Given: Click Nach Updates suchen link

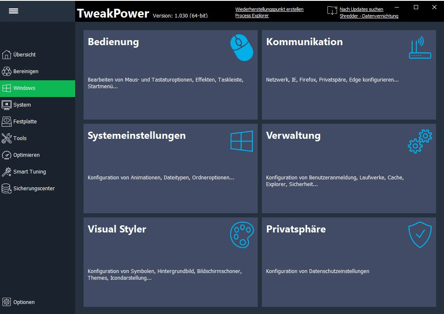Looking at the screenshot, I should (361, 9).
